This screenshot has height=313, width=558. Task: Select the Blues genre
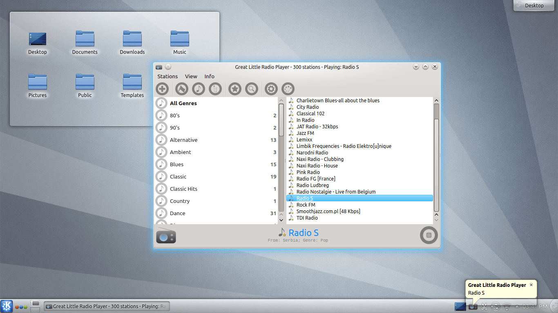coord(176,164)
